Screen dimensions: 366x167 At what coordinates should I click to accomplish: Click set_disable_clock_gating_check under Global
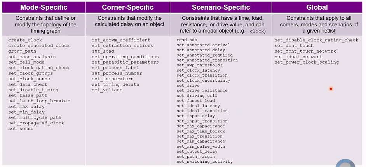pyautogui.click(x=316, y=40)
